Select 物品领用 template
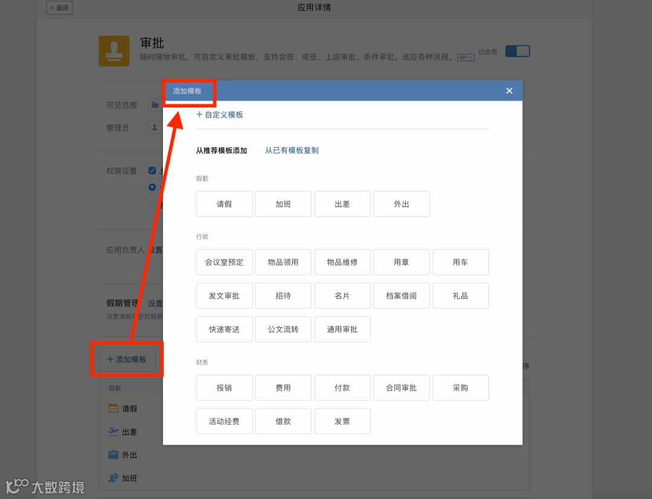 click(x=283, y=262)
